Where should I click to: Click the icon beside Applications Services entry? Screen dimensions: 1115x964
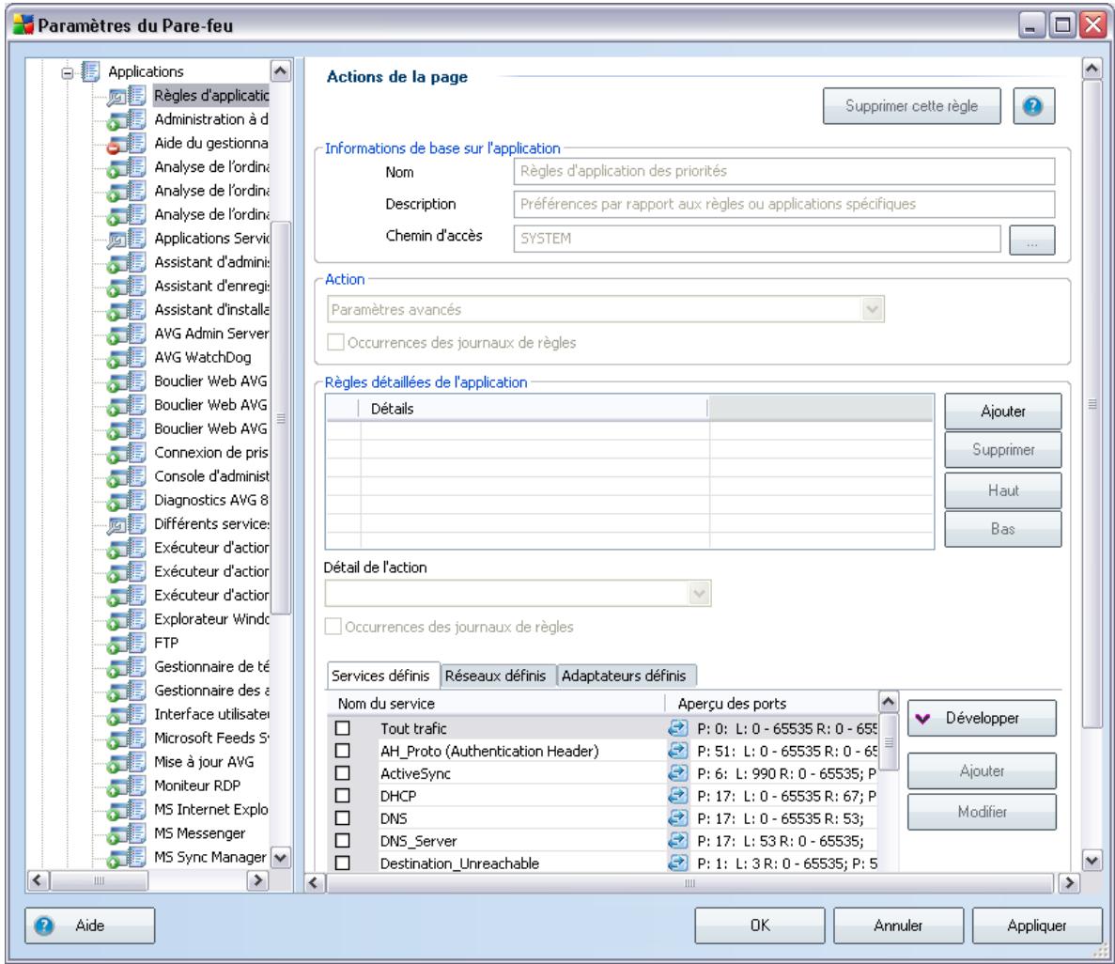coord(127,239)
